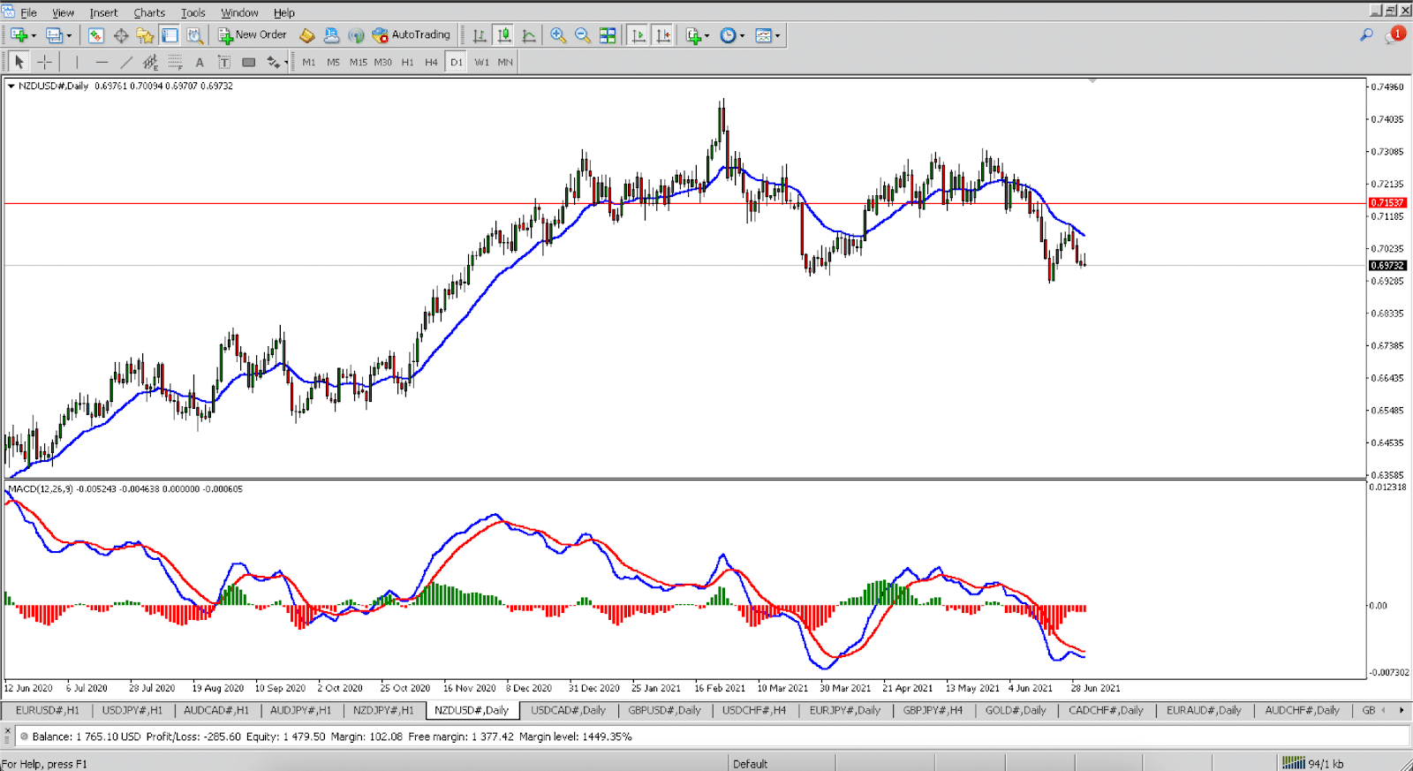Expand the new chart dropdown arrow
1413x771 pixels.
[34, 36]
